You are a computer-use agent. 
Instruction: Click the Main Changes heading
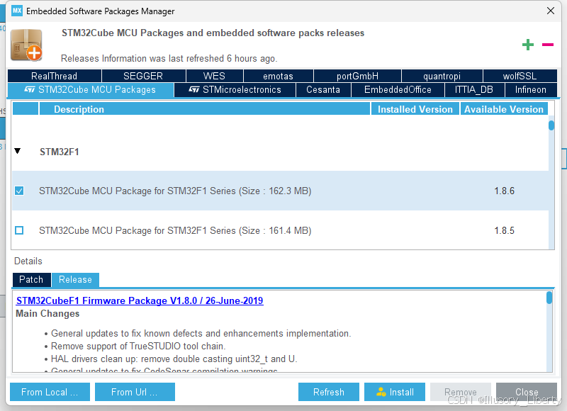point(47,313)
